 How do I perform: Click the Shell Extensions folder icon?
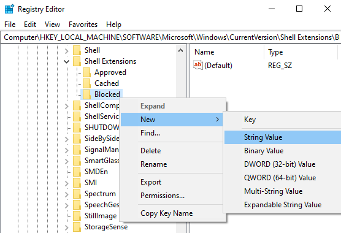coord(77,61)
